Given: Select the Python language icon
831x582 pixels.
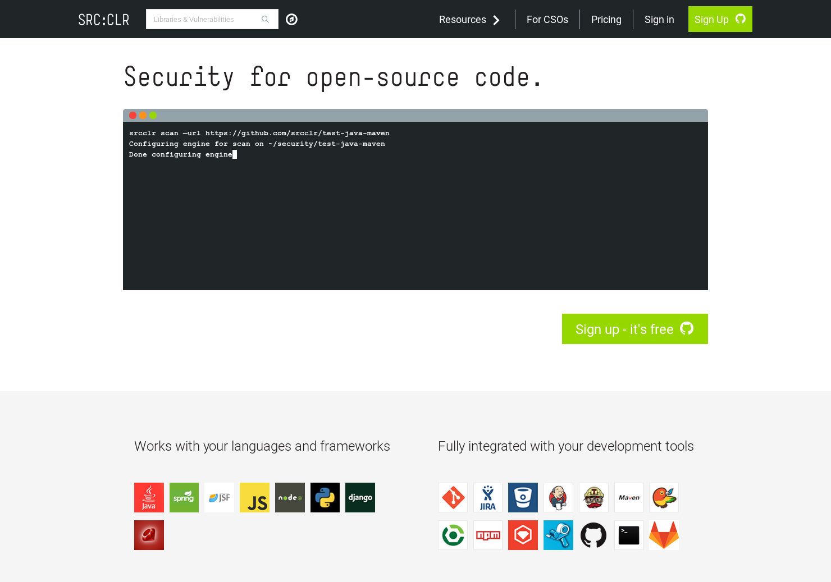Looking at the screenshot, I should pos(325,497).
